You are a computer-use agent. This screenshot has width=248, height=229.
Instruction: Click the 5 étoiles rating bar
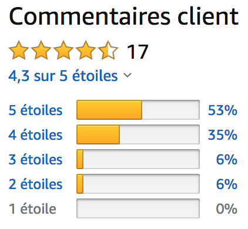pyautogui.click(x=138, y=110)
